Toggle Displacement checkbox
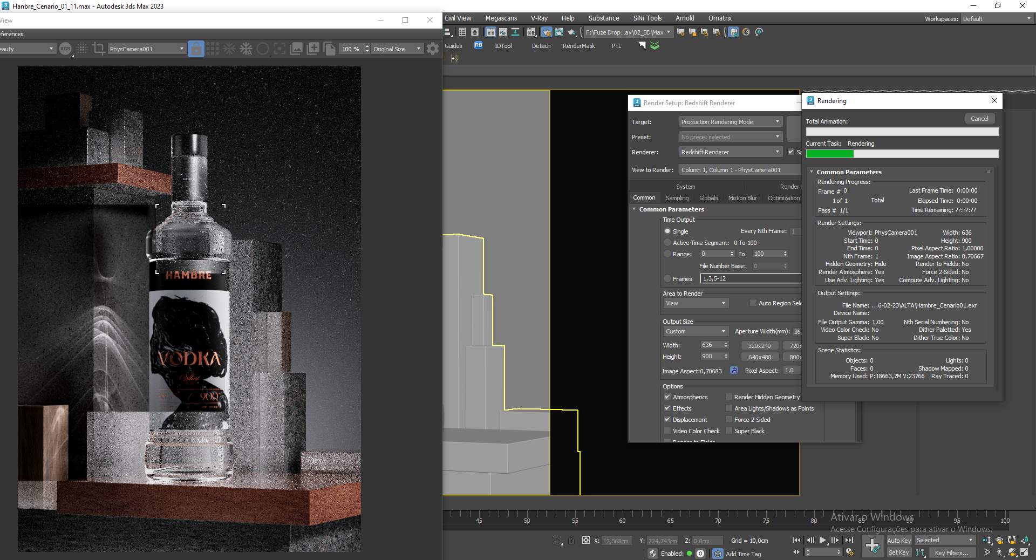 pyautogui.click(x=667, y=420)
